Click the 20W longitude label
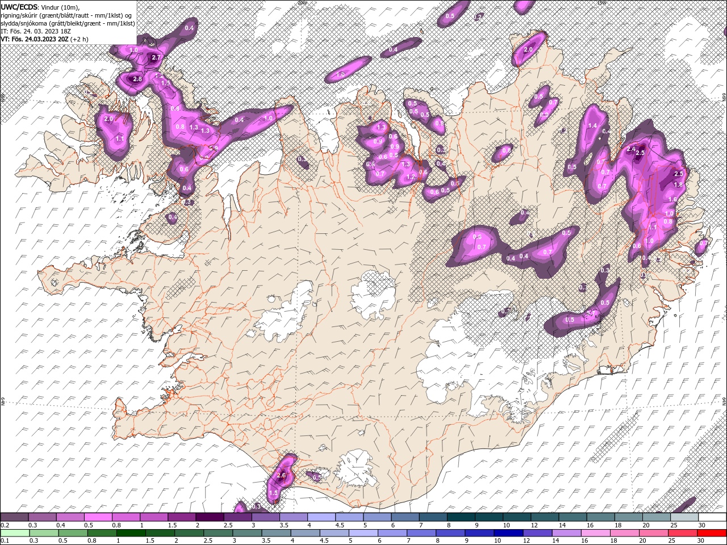The height and width of the screenshot is (545, 727). (x=302, y=3)
